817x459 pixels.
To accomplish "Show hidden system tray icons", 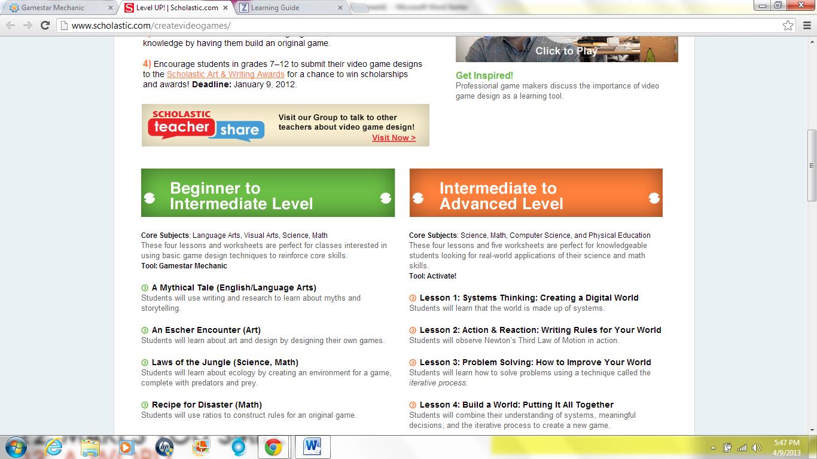I will (x=714, y=448).
